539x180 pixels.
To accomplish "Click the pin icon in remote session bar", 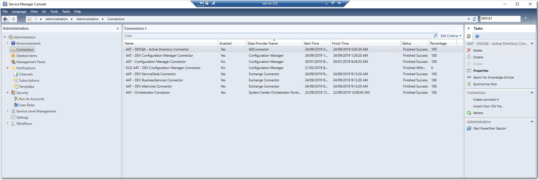I will (201, 3).
